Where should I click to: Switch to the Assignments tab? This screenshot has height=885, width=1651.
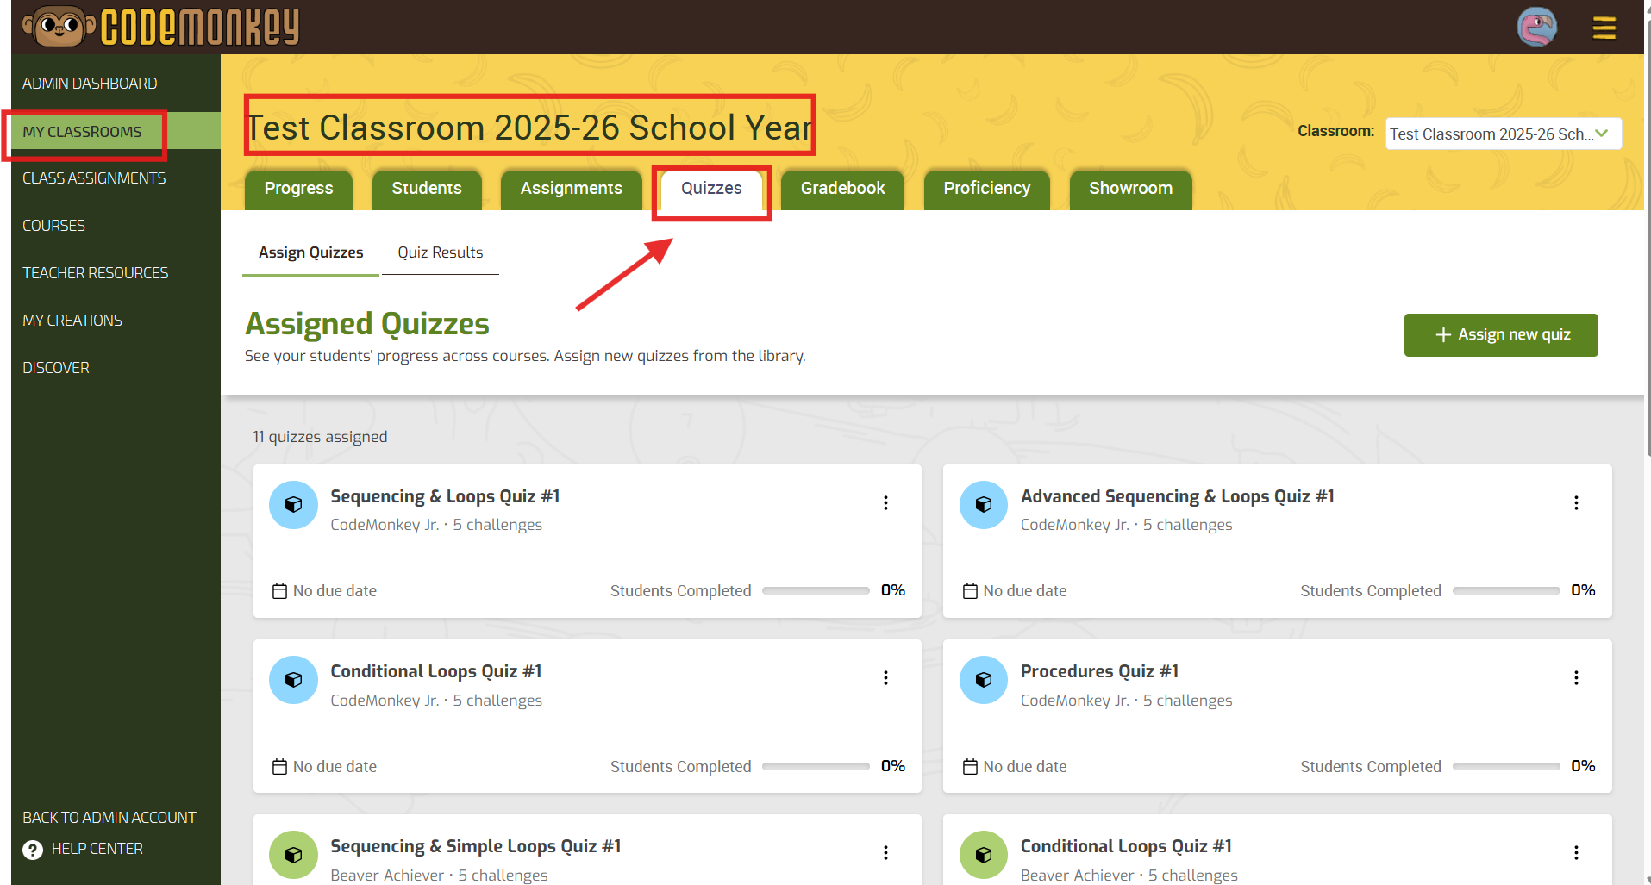(572, 189)
